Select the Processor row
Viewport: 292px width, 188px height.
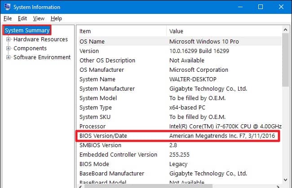[179, 126]
